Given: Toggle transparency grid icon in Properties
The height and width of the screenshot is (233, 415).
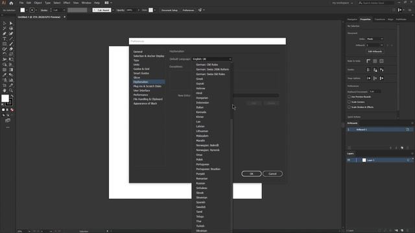Looking at the screenshot, I should click(x=381, y=61).
